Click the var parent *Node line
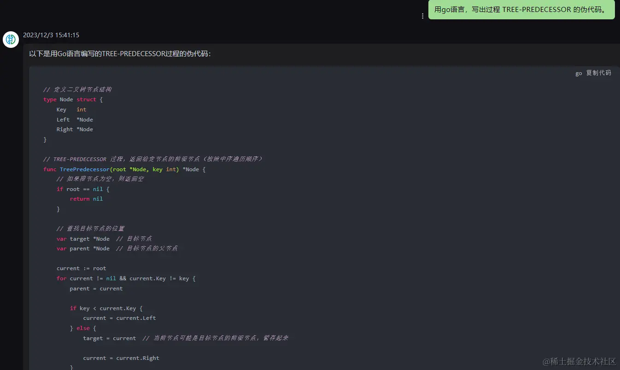The image size is (620, 370). click(117, 249)
